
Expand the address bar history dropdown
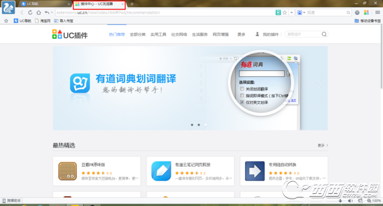[292, 12]
